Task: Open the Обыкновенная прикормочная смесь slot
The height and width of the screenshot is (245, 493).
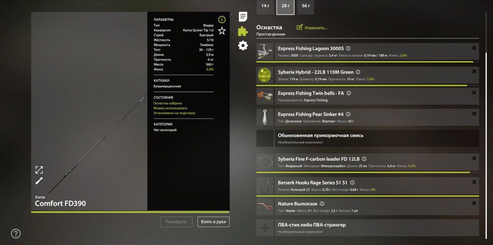Action: click(x=368, y=138)
